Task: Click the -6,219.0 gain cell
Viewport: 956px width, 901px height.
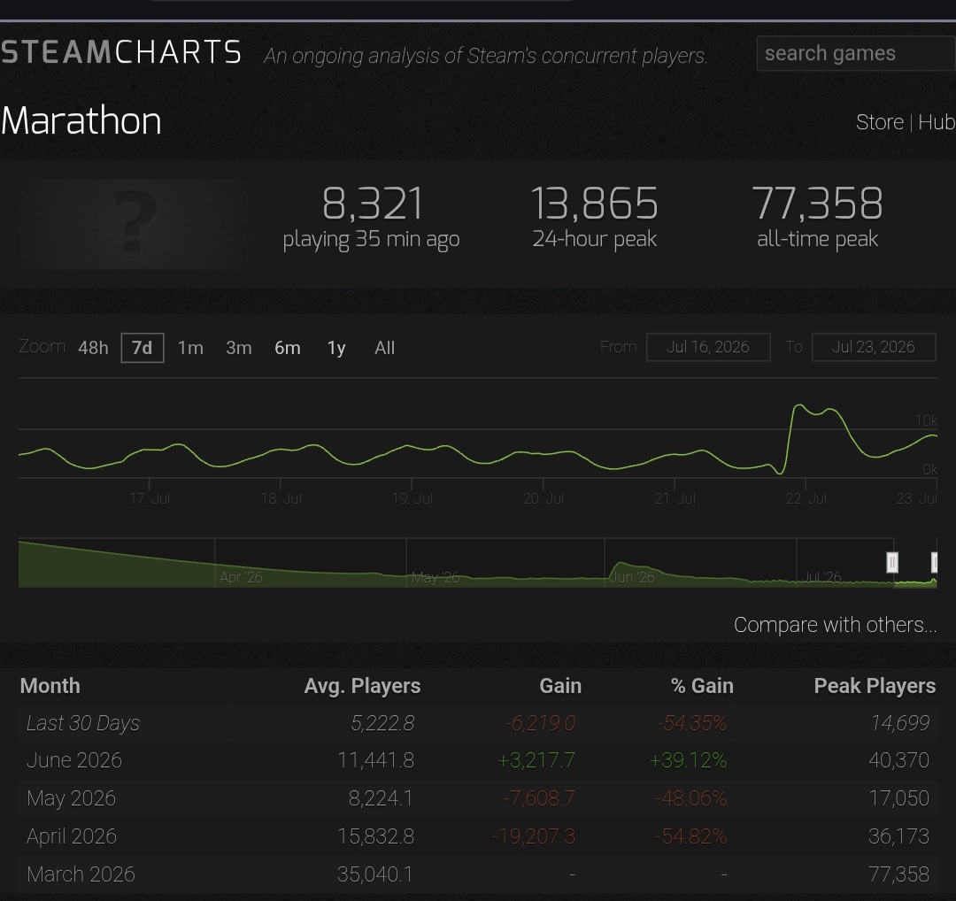Action: 540,723
